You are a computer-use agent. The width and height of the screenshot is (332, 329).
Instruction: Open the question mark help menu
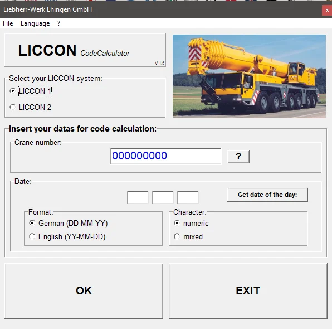click(x=58, y=23)
